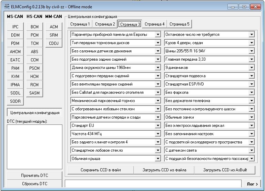This screenshot has height=191, width=265.
Task: Maximize the ELMConfig window
Action: pos(244,7)
